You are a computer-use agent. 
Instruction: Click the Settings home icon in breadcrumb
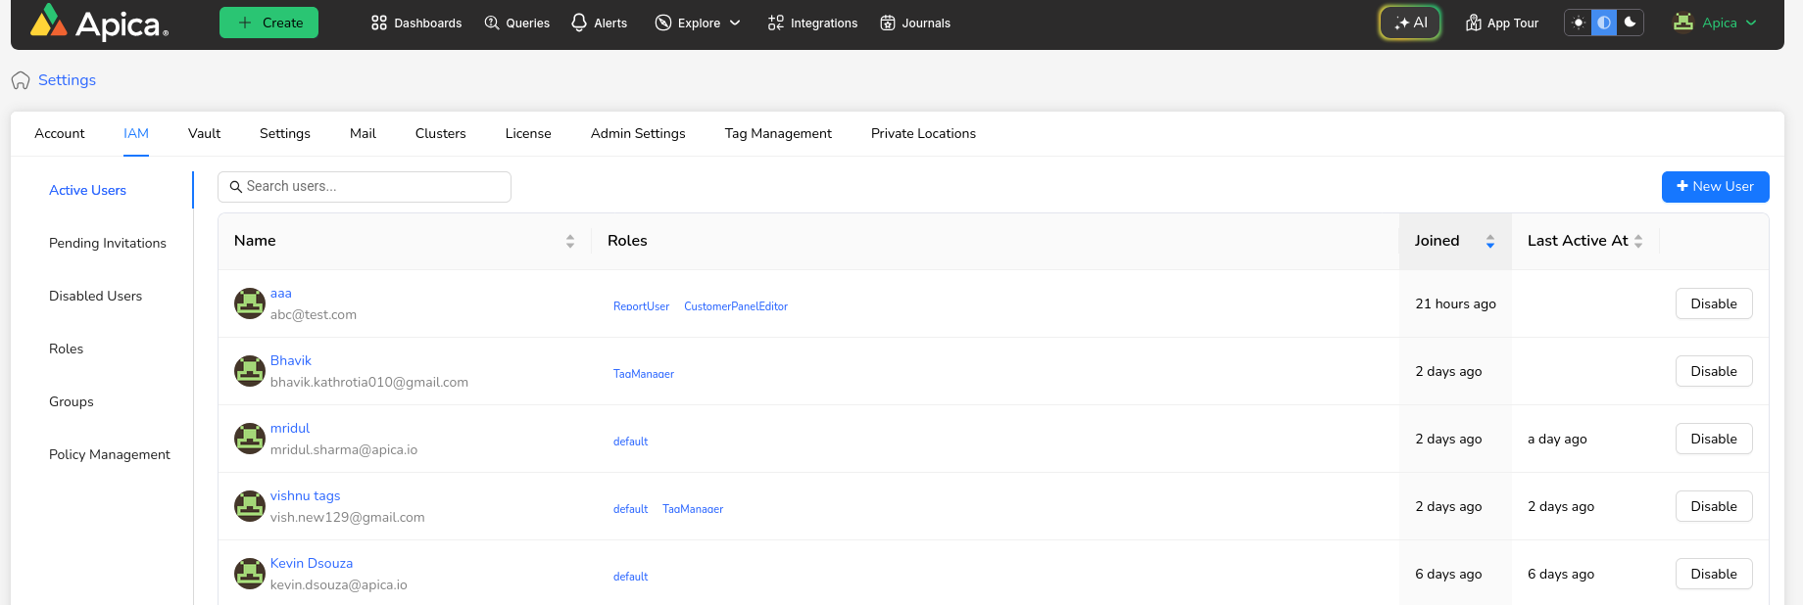coord(21,80)
